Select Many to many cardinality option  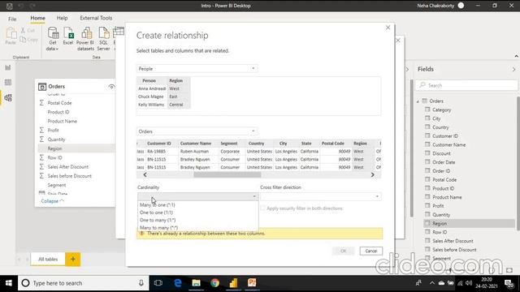coord(198,227)
